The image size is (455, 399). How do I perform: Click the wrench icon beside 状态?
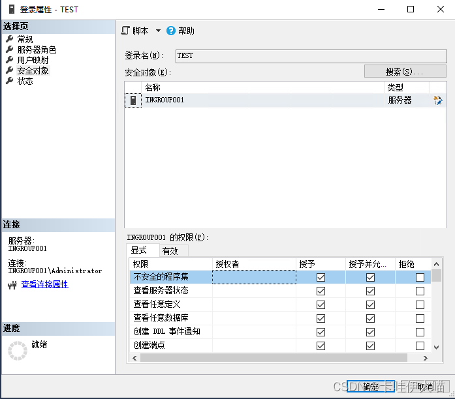[x=10, y=81]
